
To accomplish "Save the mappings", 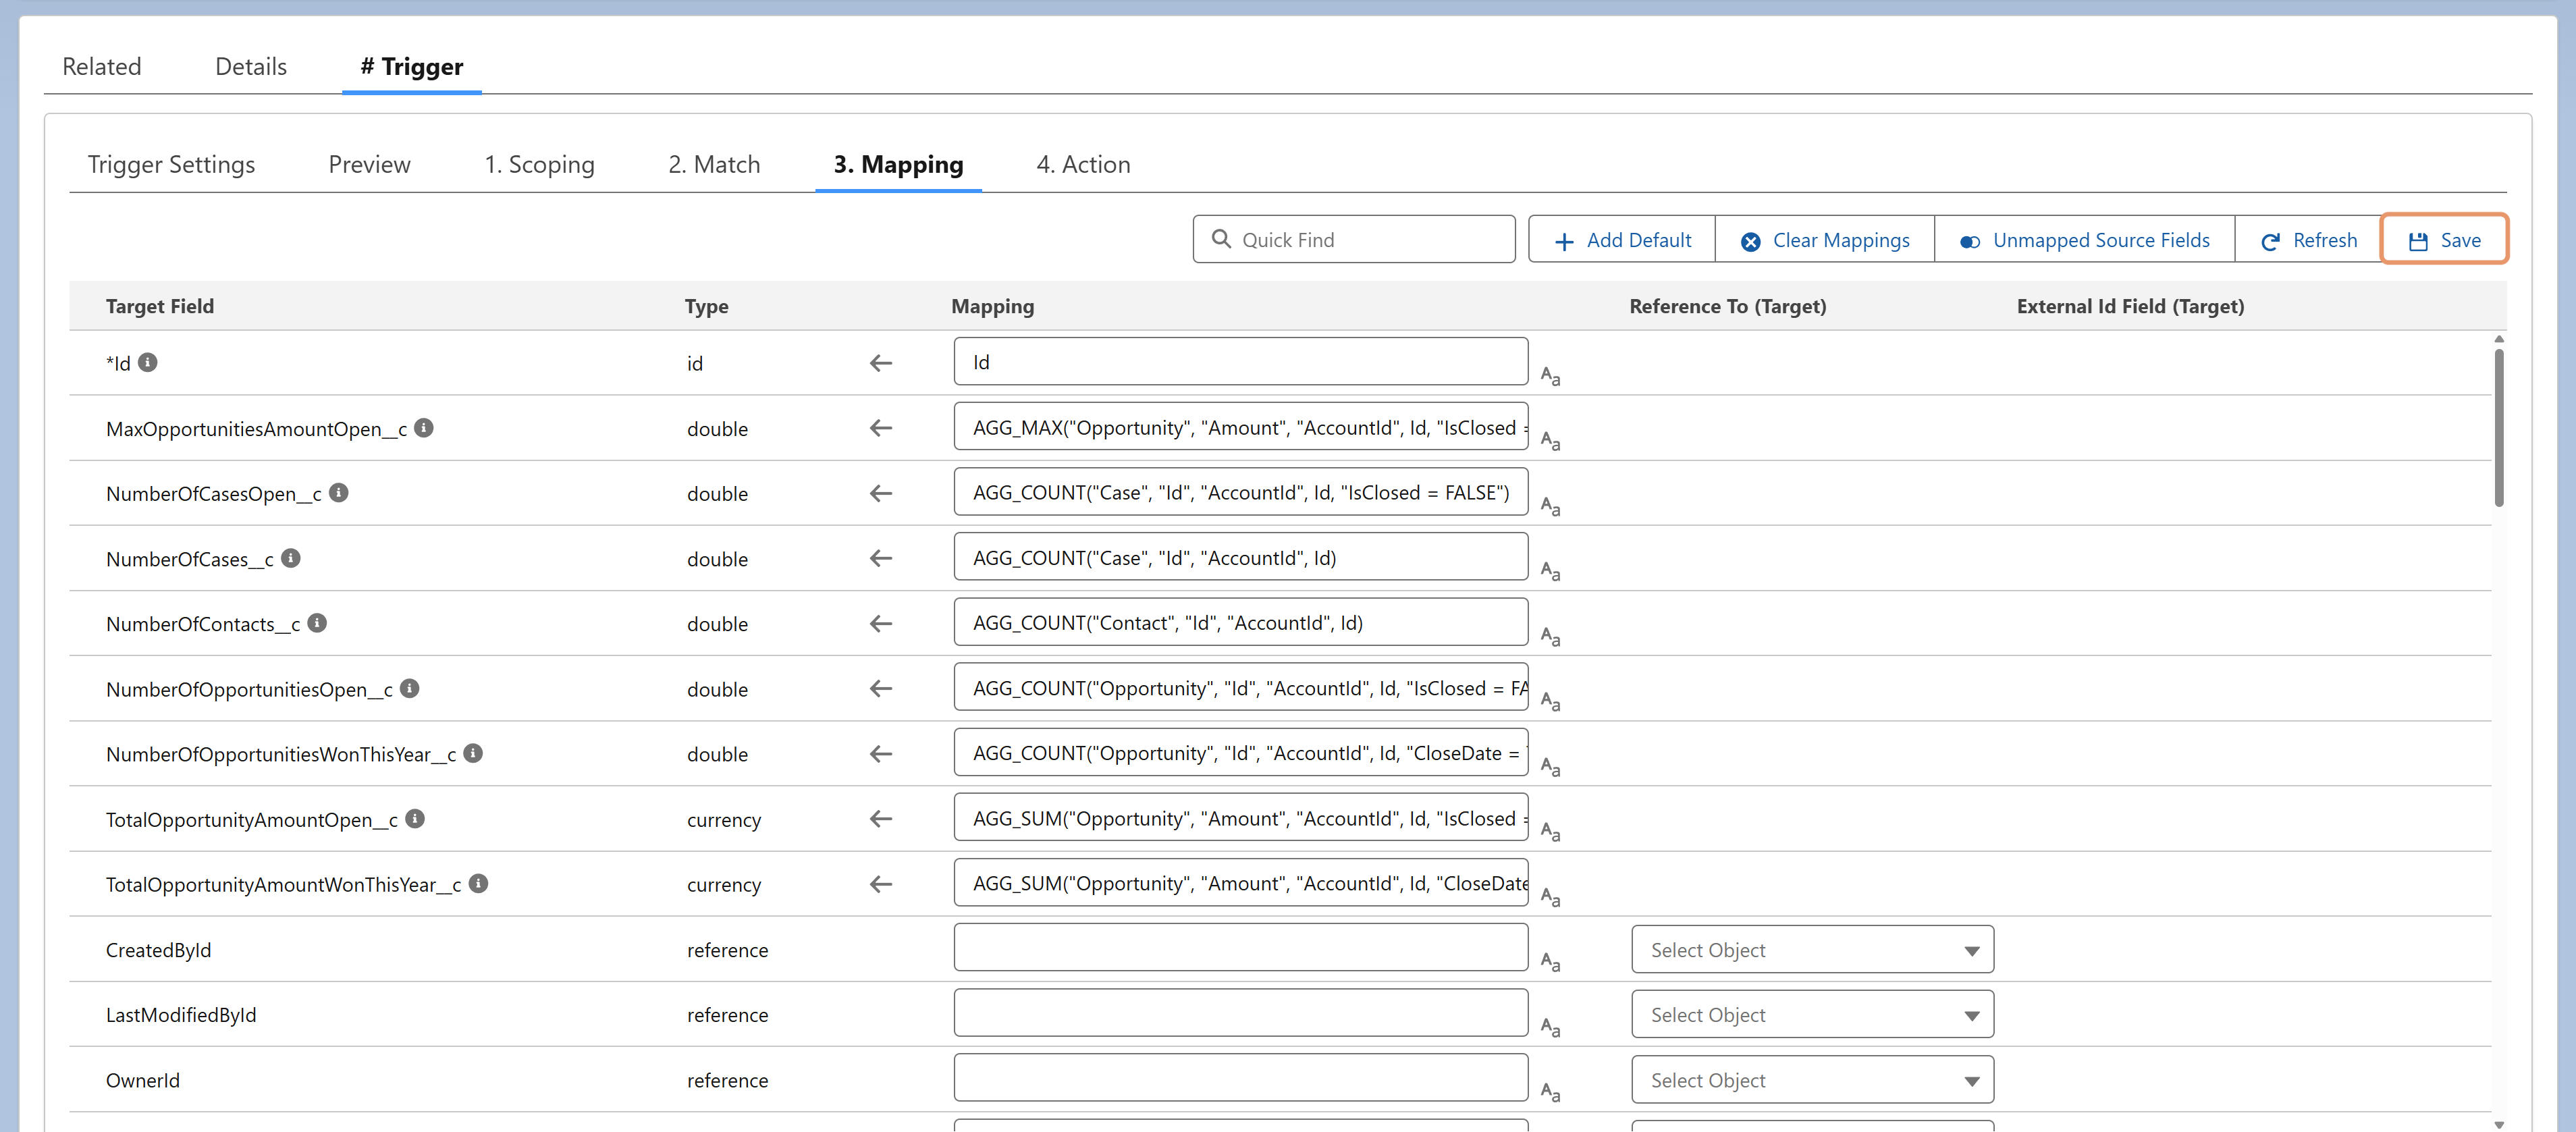I will (2445, 240).
